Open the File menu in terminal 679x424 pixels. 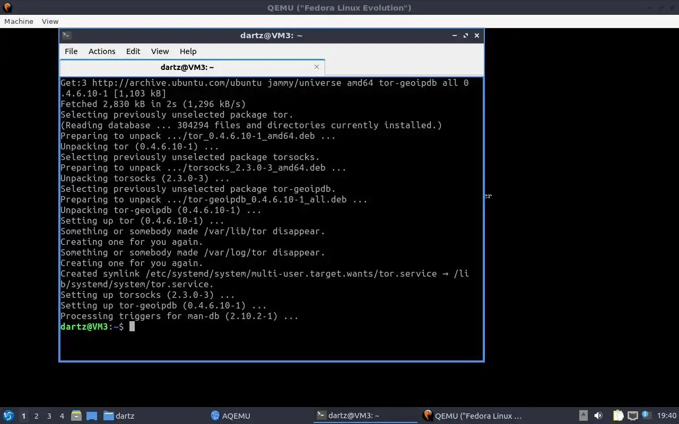click(71, 51)
